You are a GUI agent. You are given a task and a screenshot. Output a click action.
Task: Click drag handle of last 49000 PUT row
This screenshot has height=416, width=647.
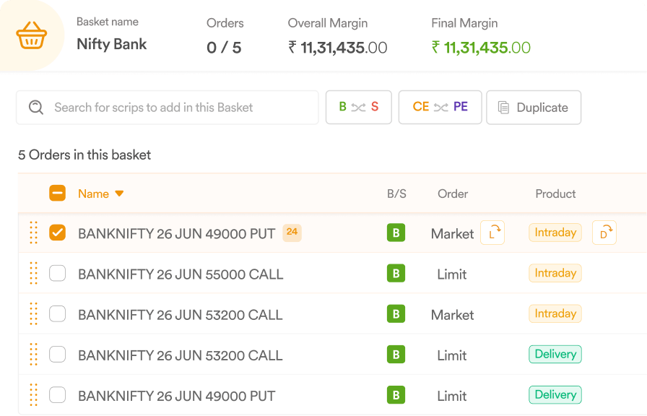point(33,395)
